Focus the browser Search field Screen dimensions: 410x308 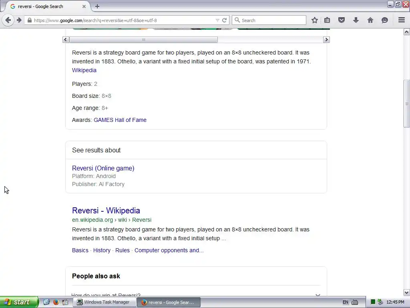269,20
